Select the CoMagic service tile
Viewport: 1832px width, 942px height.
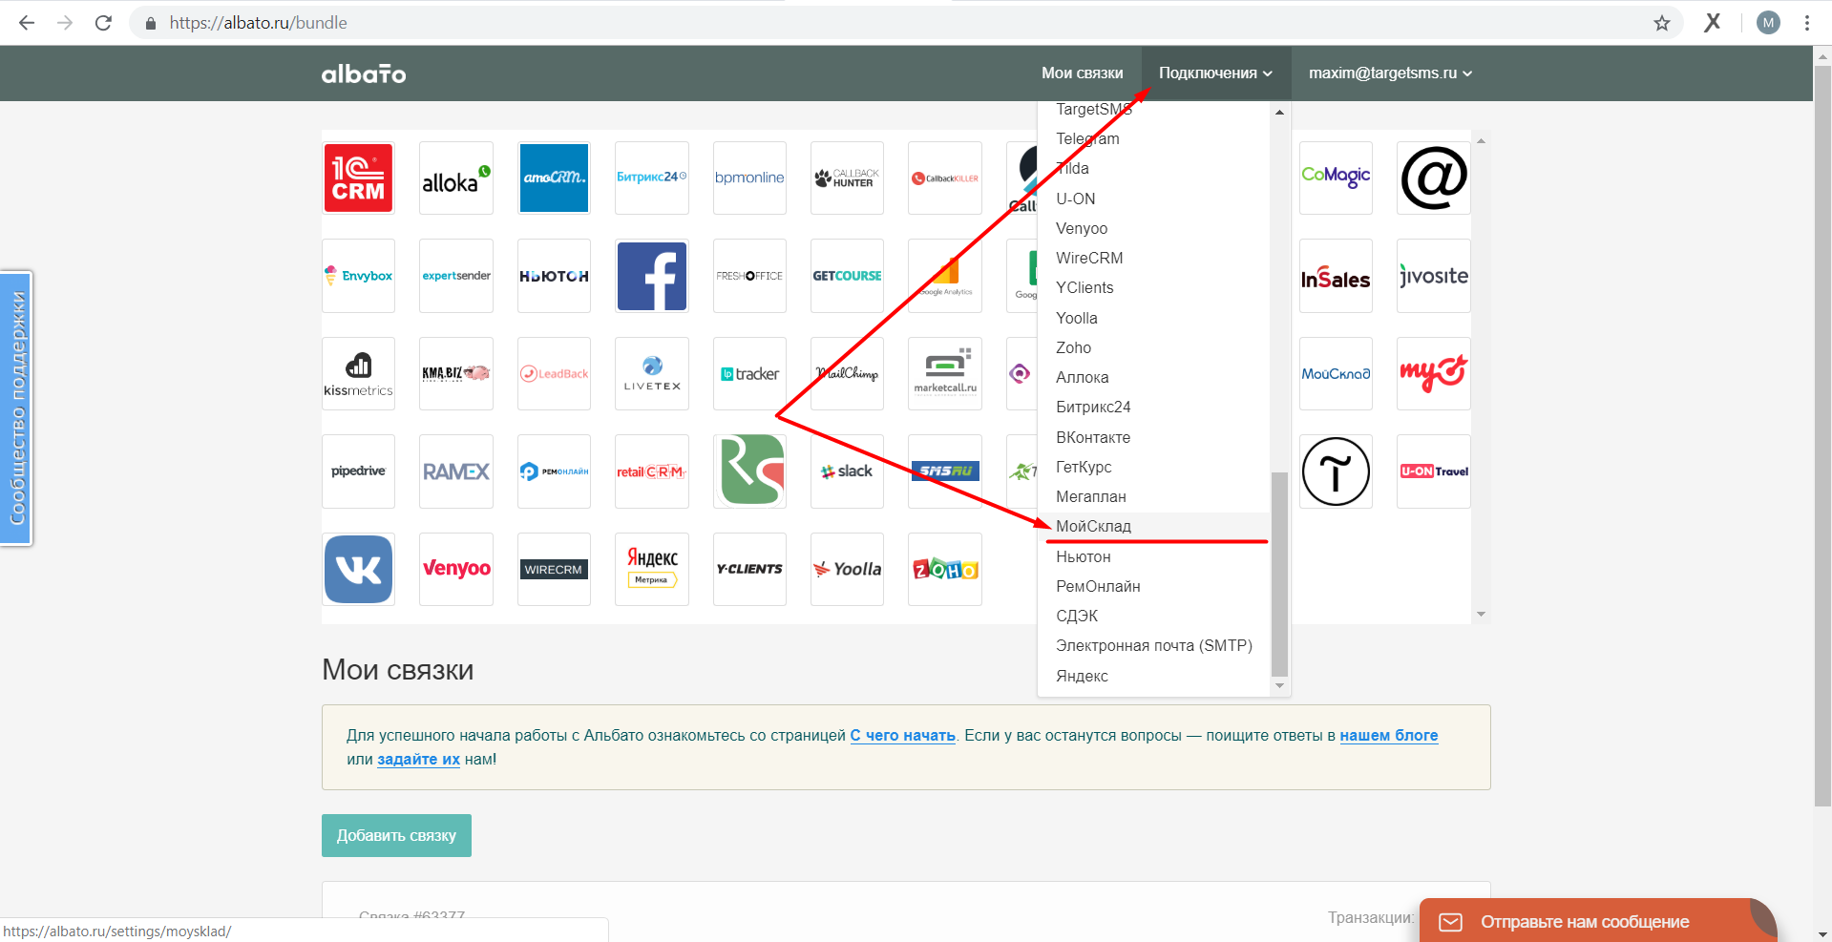(1336, 178)
